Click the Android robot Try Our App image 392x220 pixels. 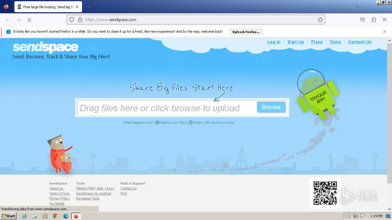(318, 94)
